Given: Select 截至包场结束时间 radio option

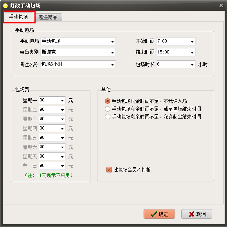Looking at the screenshot, I should 108,109.
